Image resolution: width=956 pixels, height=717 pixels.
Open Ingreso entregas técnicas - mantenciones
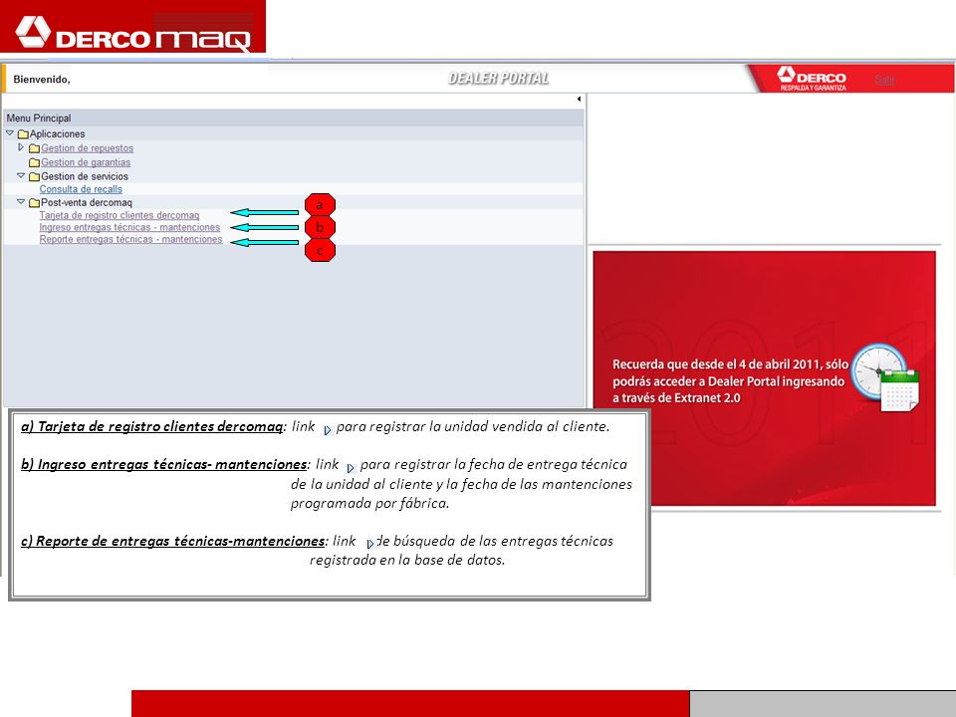coord(129,227)
